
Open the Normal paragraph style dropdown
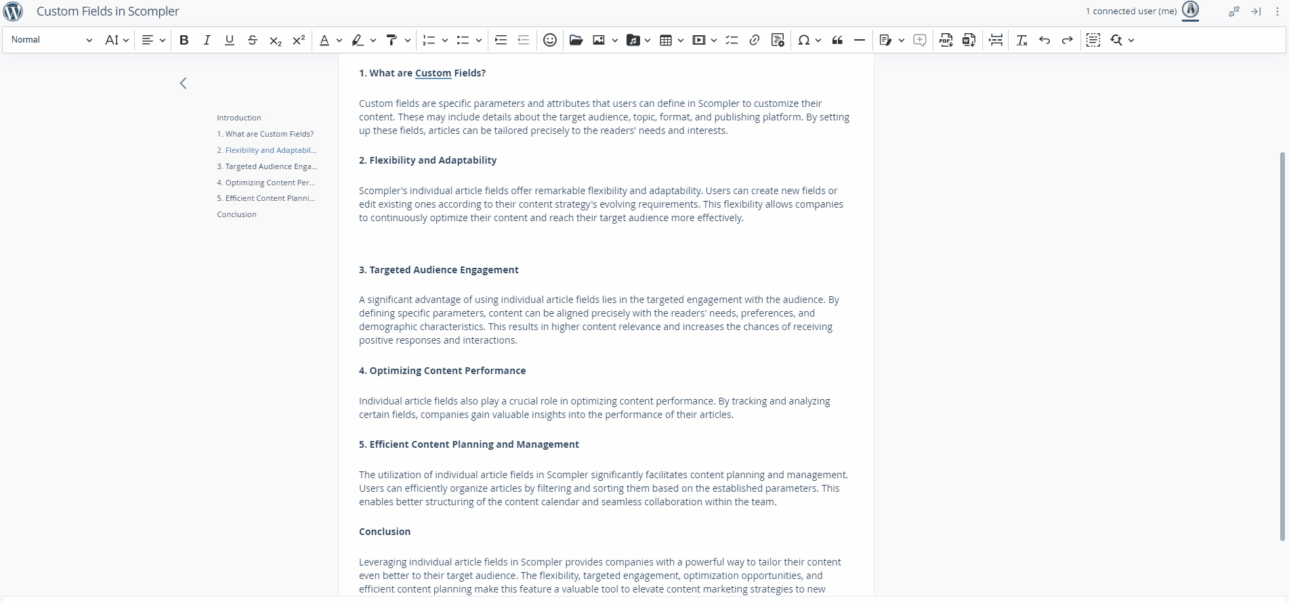[51, 40]
